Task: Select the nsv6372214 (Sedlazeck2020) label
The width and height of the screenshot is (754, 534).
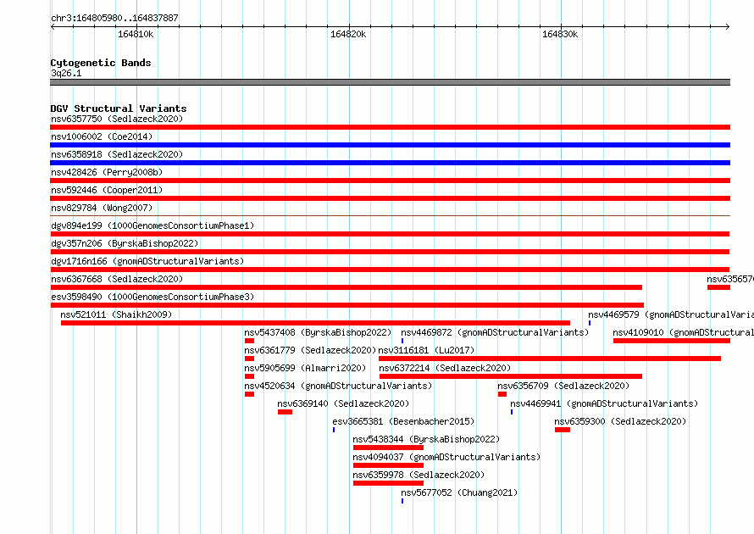Action: [445, 368]
